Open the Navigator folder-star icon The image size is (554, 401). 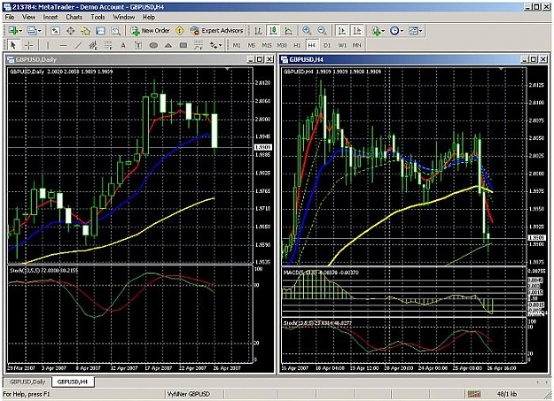click(x=85, y=31)
